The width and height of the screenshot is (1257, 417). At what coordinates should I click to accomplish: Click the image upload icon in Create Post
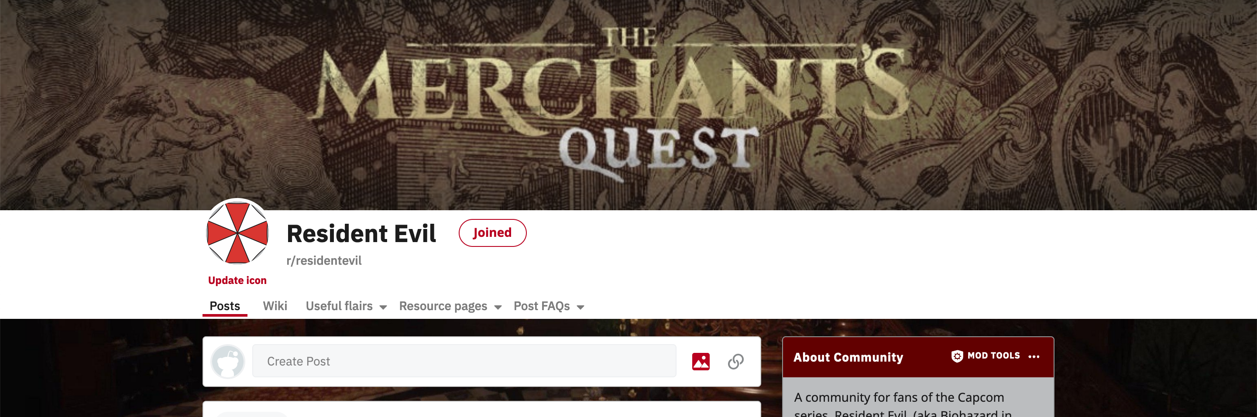click(x=701, y=362)
